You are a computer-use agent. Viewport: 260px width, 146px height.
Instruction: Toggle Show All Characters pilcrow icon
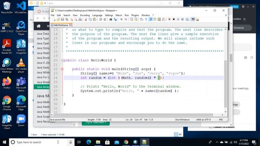coord(146,19)
